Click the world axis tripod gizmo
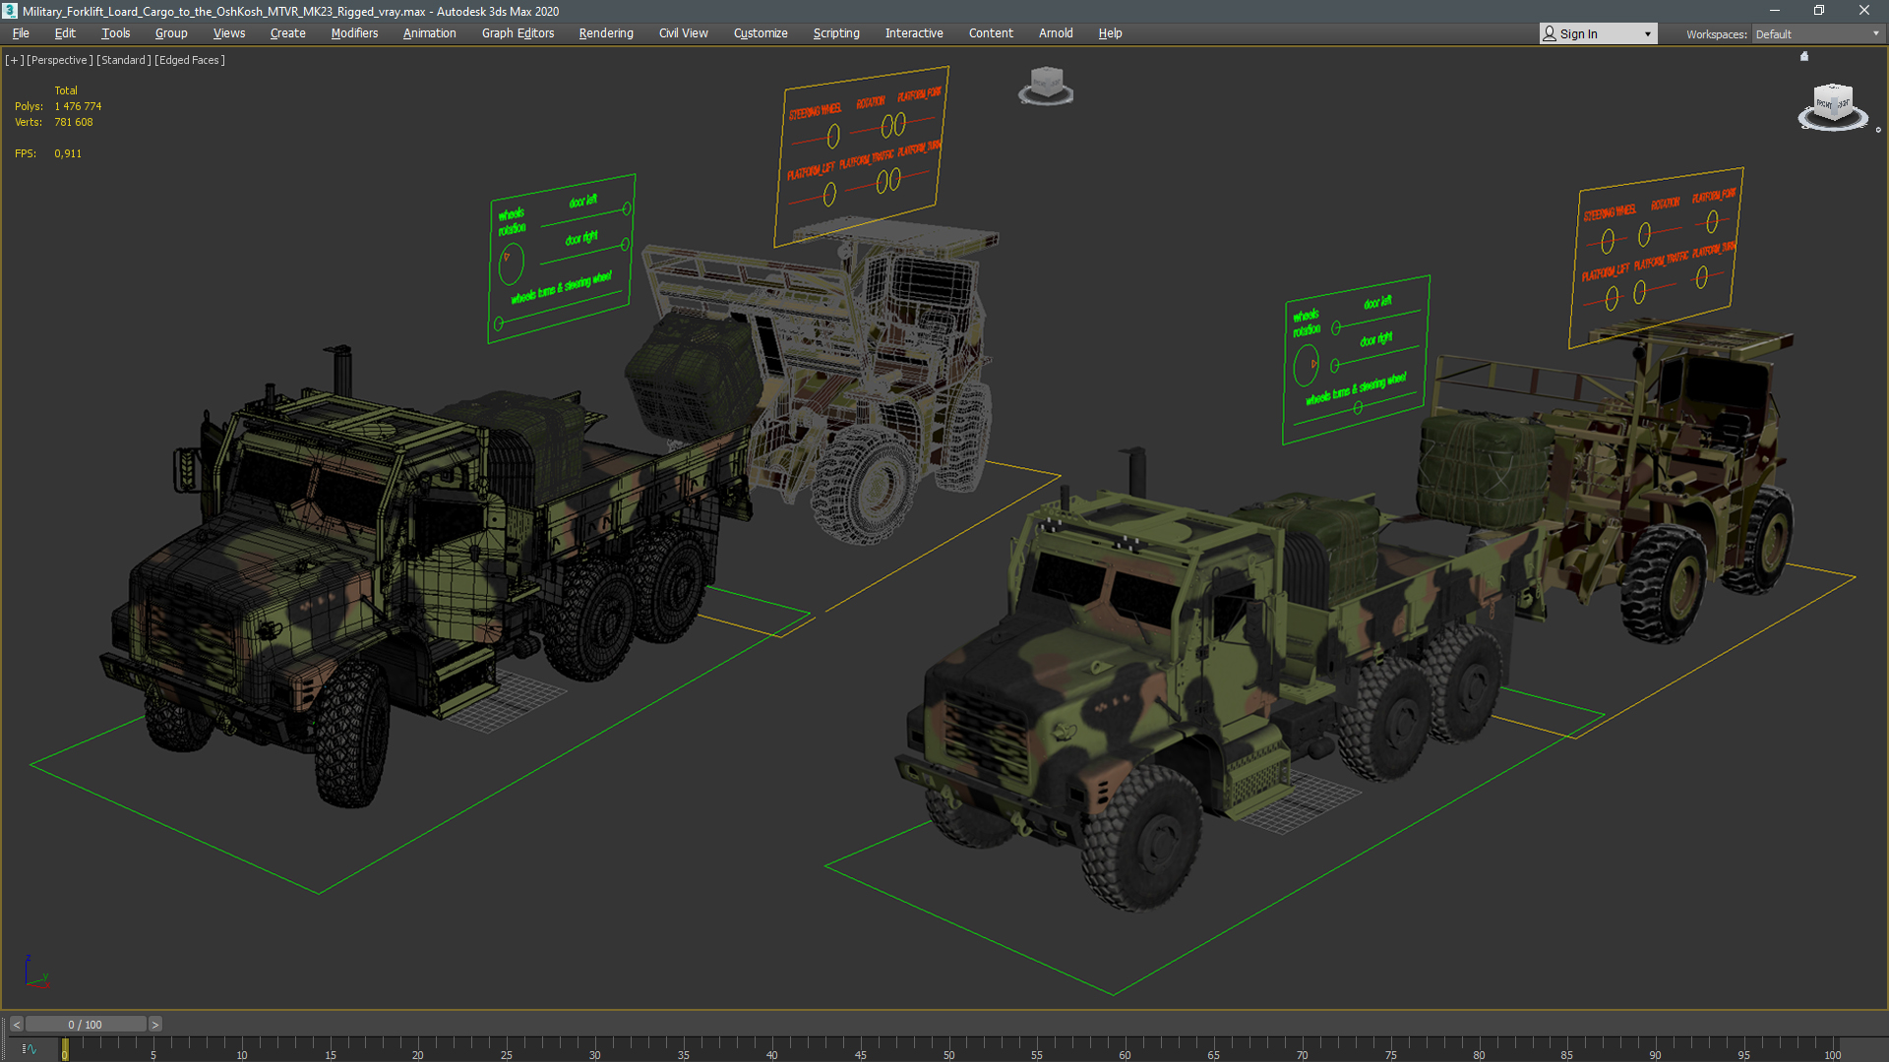The height and width of the screenshot is (1062, 1889). pyautogui.click(x=35, y=973)
